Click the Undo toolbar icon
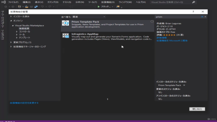 point(42,7)
